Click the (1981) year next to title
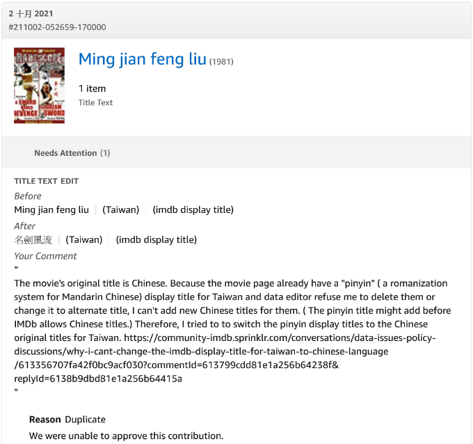The width and height of the screenshot is (473, 444). 221,62
